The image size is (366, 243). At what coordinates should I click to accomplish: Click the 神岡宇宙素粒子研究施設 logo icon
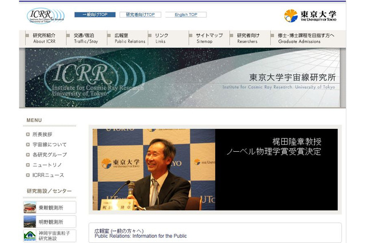30,236
